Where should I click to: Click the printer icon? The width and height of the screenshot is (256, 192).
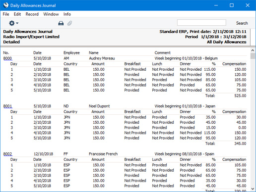pyautogui.click(x=61, y=23)
